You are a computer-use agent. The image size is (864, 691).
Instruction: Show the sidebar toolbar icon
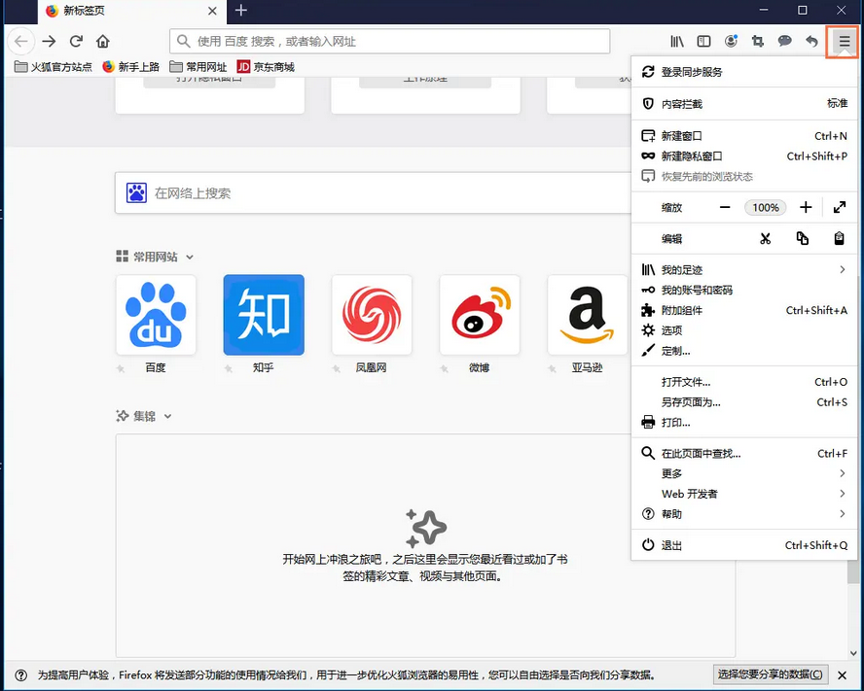[703, 41]
